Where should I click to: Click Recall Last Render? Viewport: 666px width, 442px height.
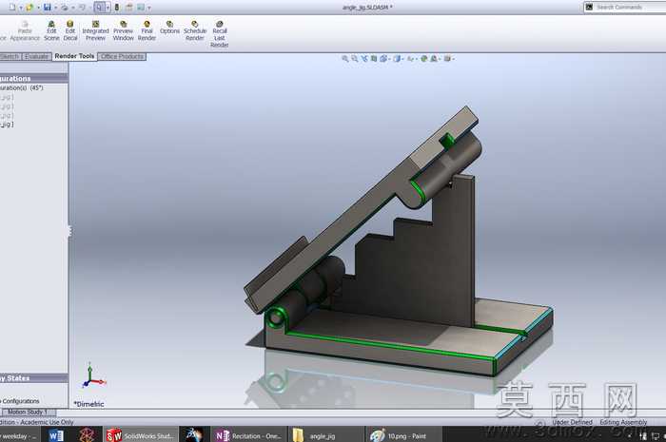click(x=220, y=34)
